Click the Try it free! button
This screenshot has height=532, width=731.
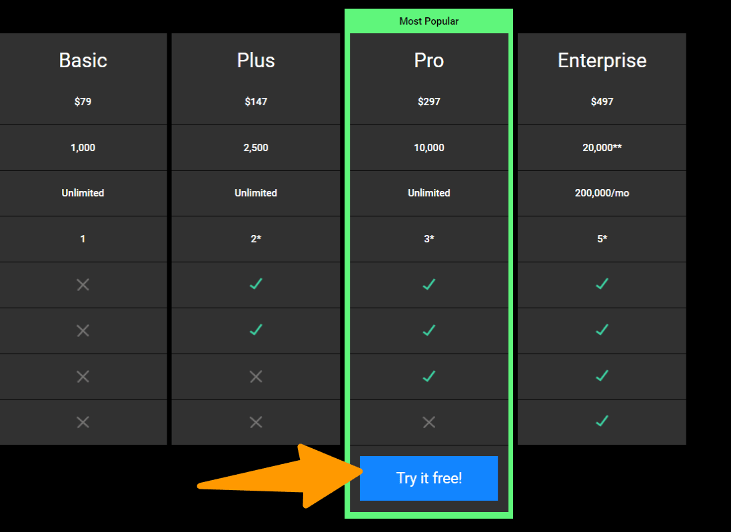pyautogui.click(x=428, y=478)
